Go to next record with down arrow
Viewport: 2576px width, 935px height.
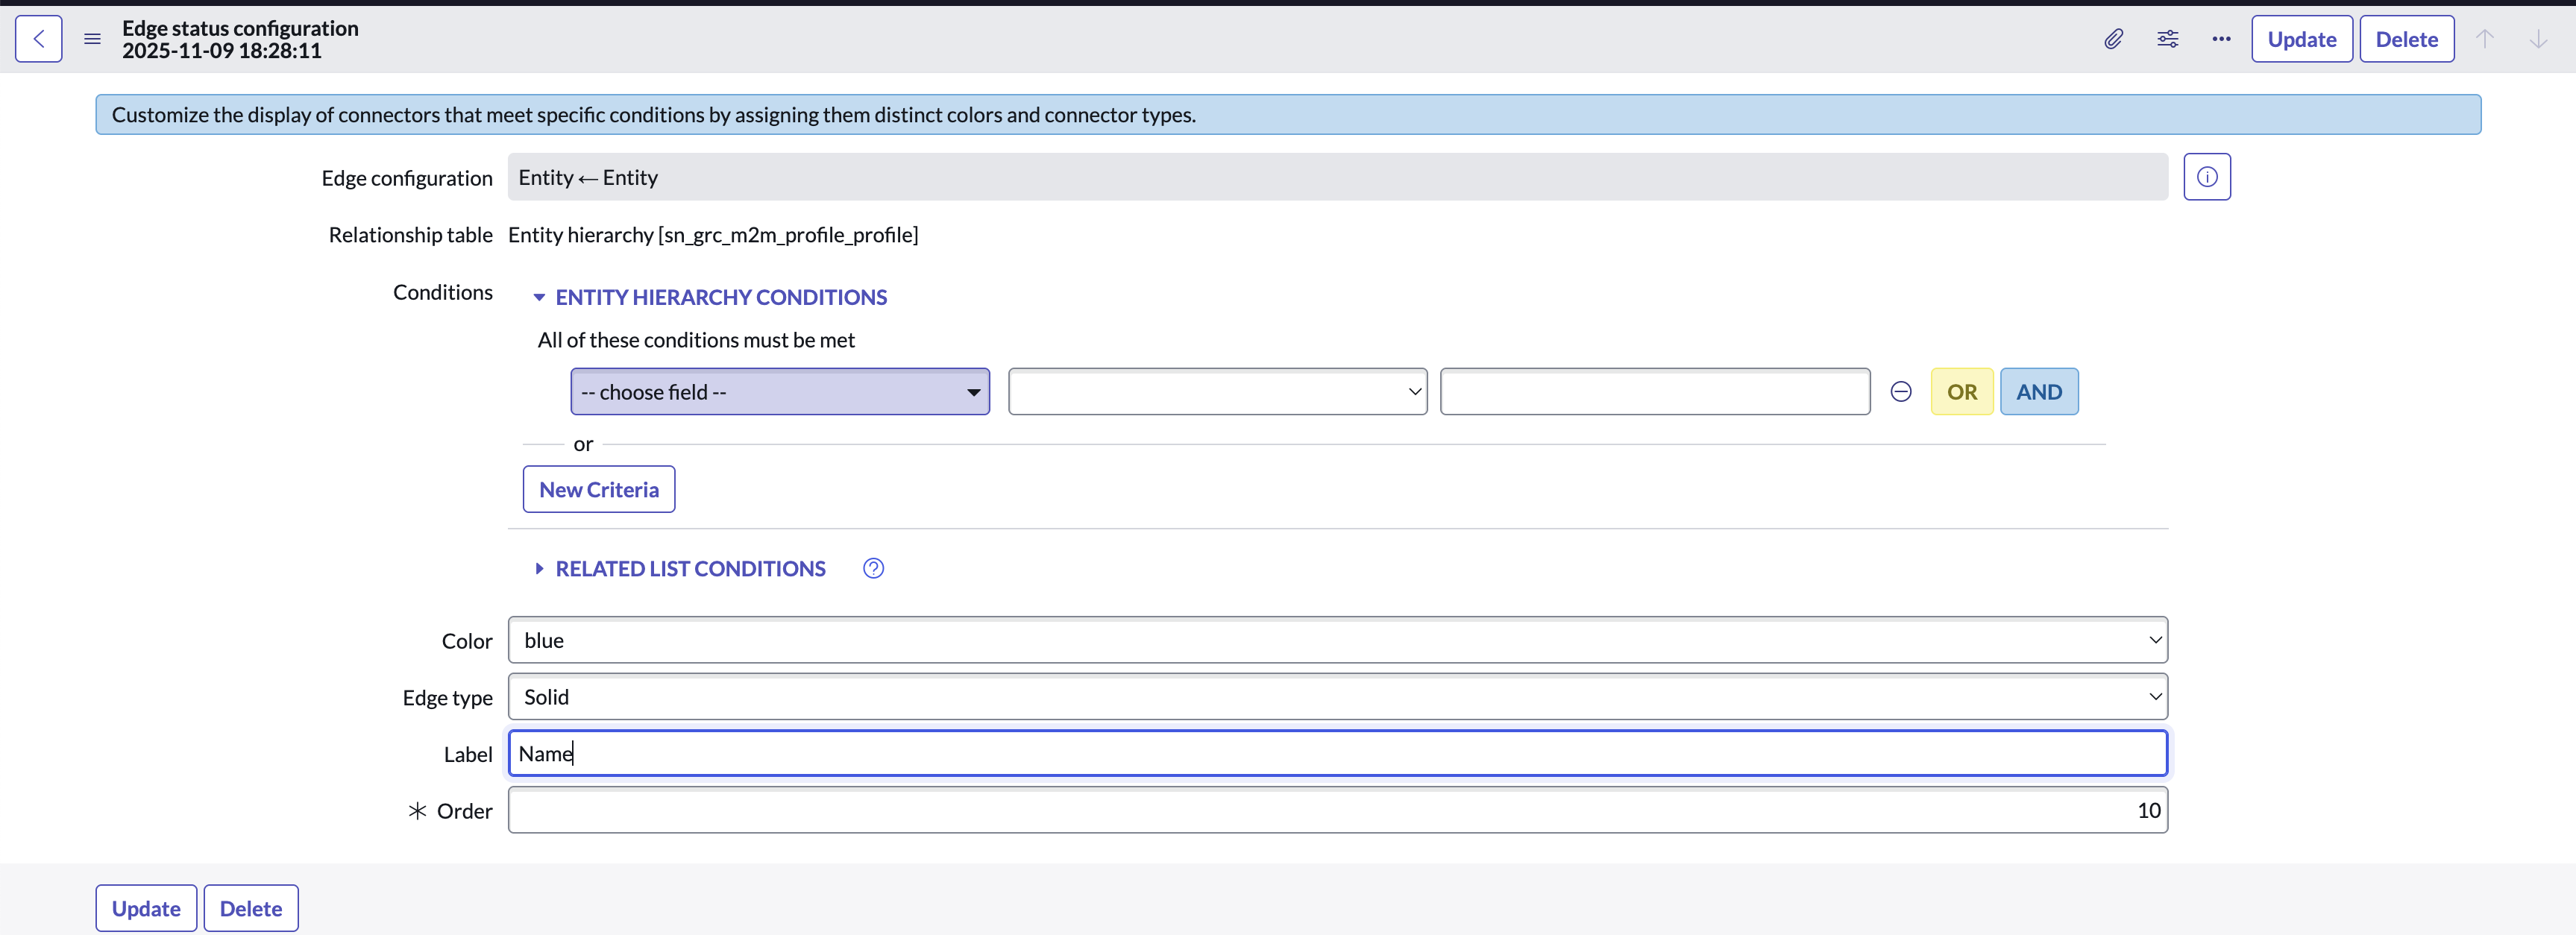click(x=2538, y=39)
